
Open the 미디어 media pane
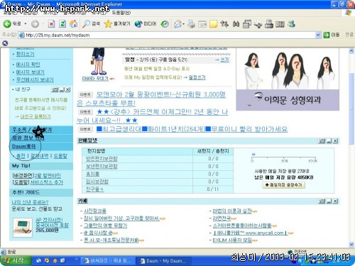(x=146, y=23)
